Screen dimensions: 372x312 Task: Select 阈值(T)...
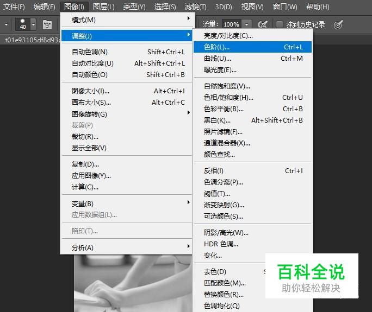252,194
